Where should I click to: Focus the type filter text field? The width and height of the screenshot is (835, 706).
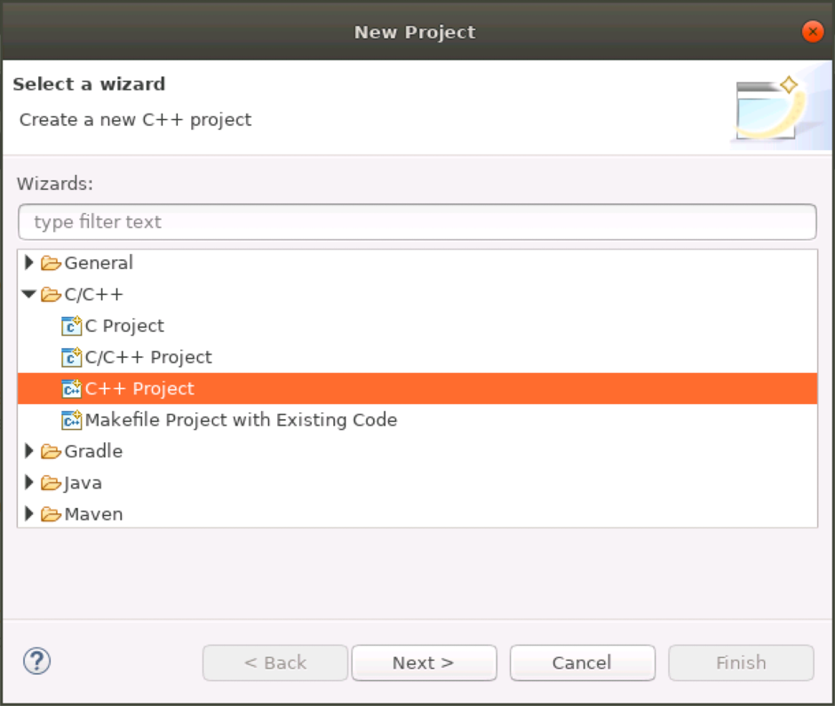[x=417, y=222]
